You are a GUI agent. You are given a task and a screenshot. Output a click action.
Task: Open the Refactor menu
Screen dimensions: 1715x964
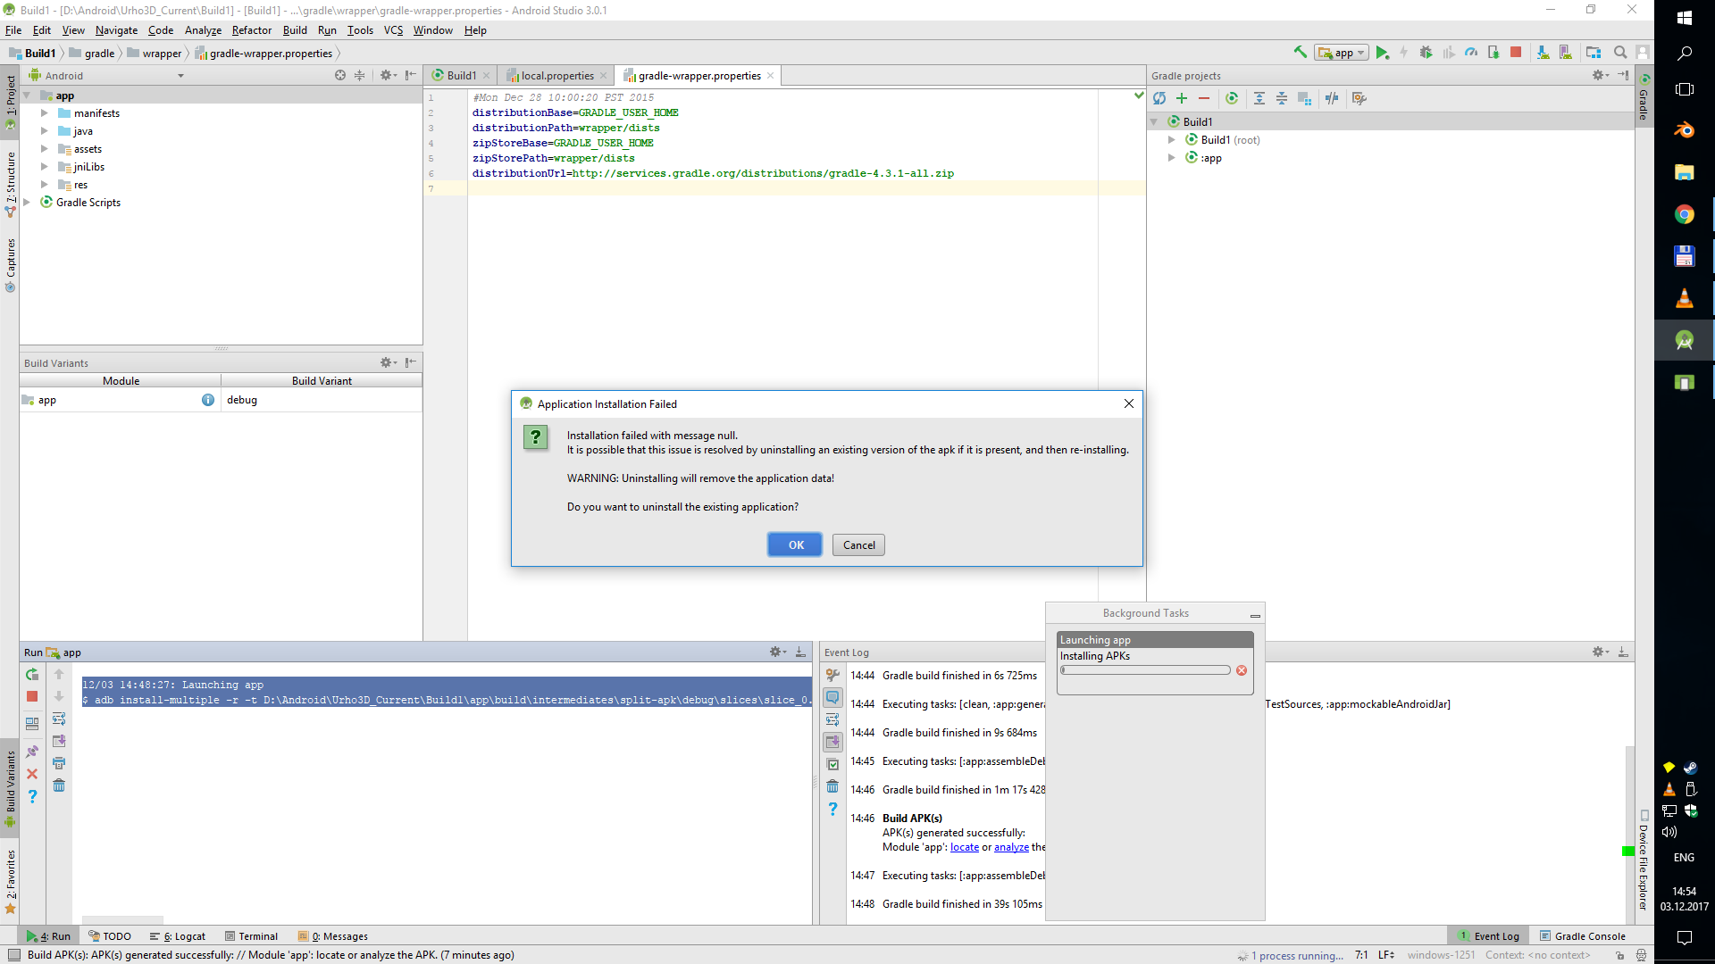[x=251, y=30]
